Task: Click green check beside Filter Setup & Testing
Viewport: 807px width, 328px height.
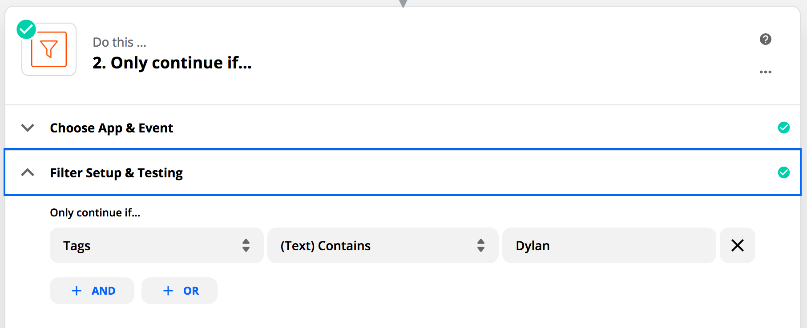Action: coord(783,172)
